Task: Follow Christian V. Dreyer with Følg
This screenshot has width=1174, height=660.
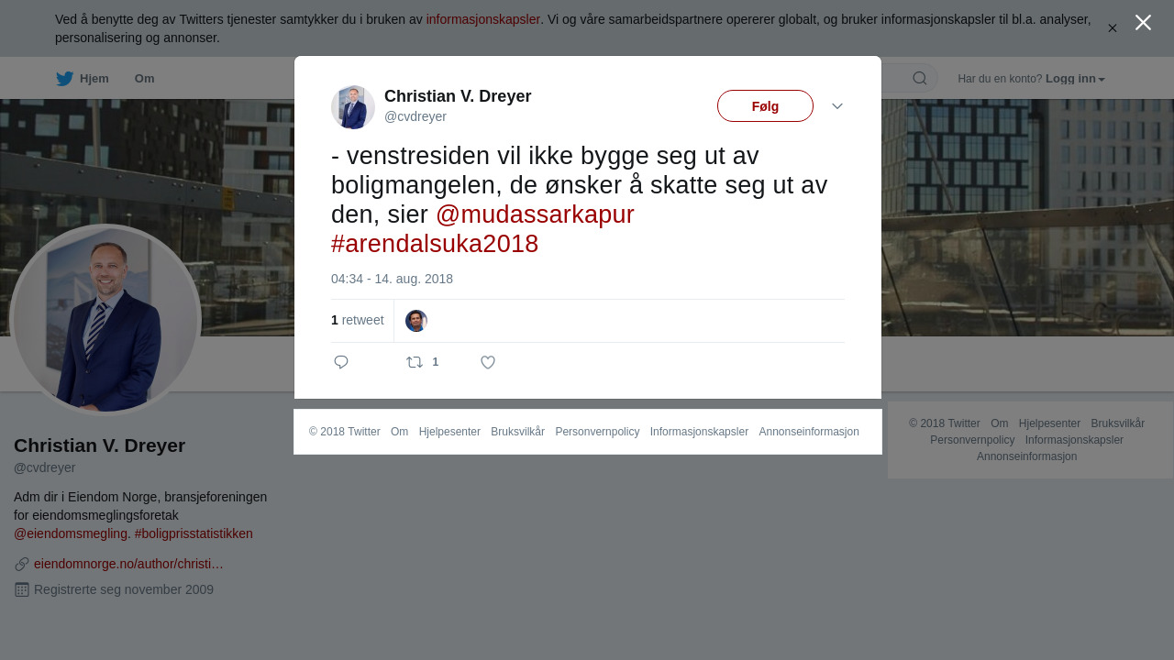Action: [x=765, y=106]
